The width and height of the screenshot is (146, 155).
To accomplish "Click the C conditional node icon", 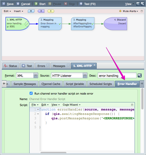I will click(51, 11).
